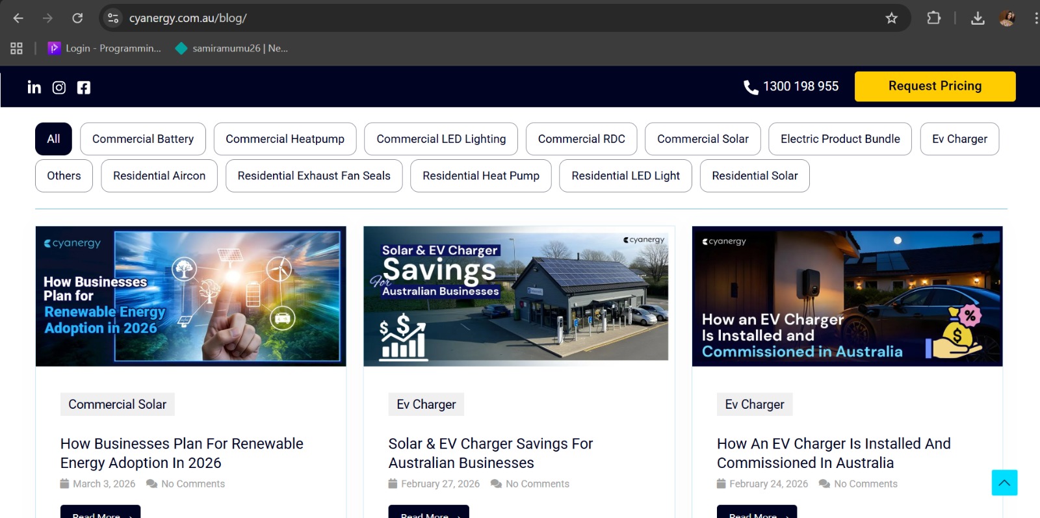The width and height of the screenshot is (1040, 518).
Task: Click the Commercial Solar tag on first card
Action: pos(118,404)
